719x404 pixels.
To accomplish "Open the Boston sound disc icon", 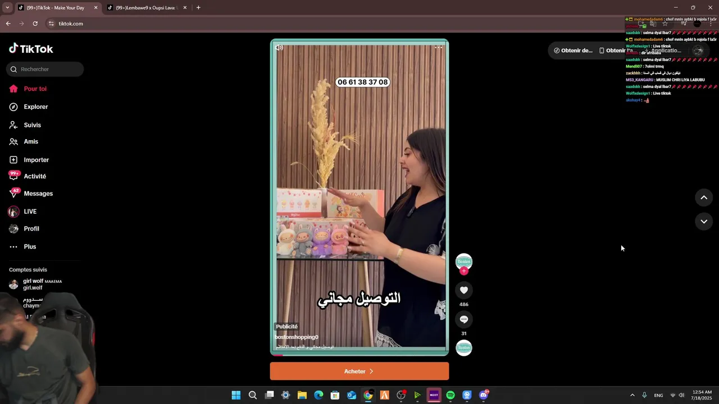I will pos(464,348).
